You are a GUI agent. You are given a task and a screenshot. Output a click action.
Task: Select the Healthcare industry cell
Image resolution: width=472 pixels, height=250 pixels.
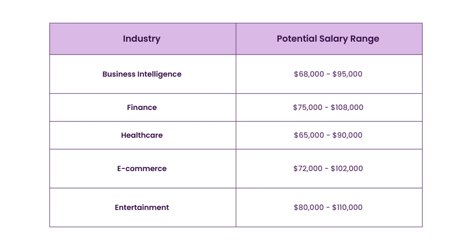point(142,135)
